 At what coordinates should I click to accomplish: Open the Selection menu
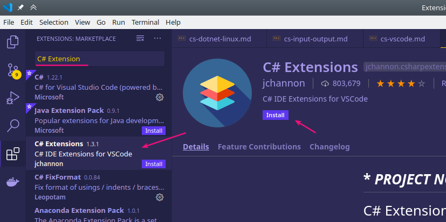pyautogui.click(x=53, y=22)
